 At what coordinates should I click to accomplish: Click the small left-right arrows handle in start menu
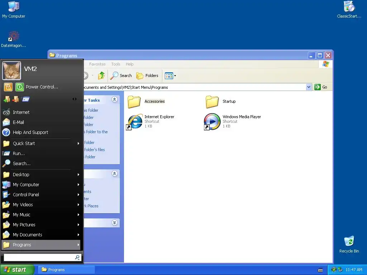[75, 99]
